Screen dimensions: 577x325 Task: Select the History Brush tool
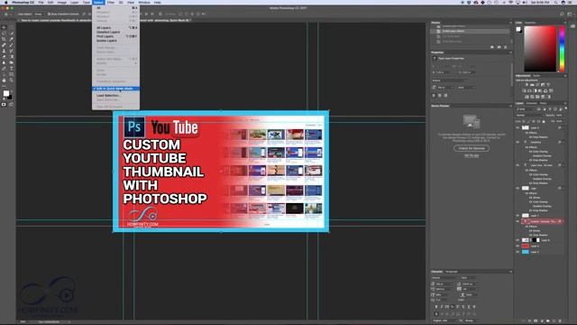coord(12,51)
